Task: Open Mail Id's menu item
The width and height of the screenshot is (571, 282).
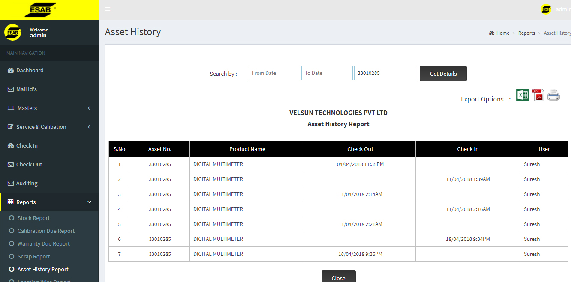Action: point(49,89)
